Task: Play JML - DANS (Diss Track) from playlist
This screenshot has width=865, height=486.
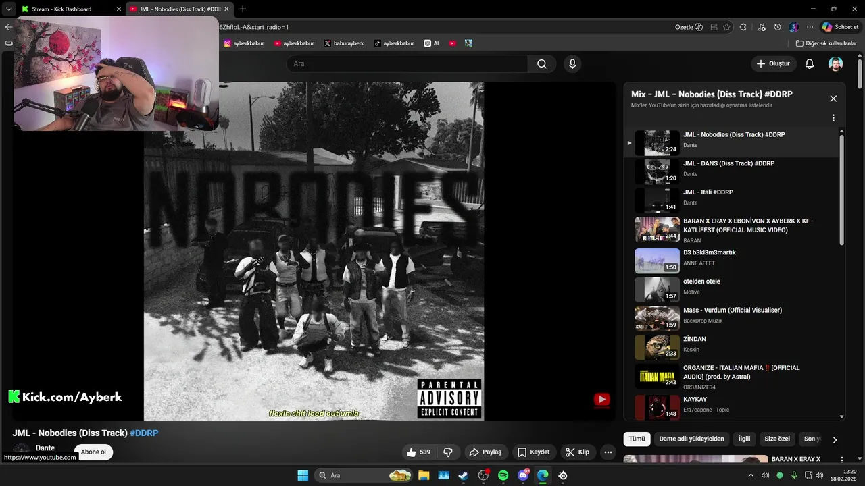Action: (733, 171)
